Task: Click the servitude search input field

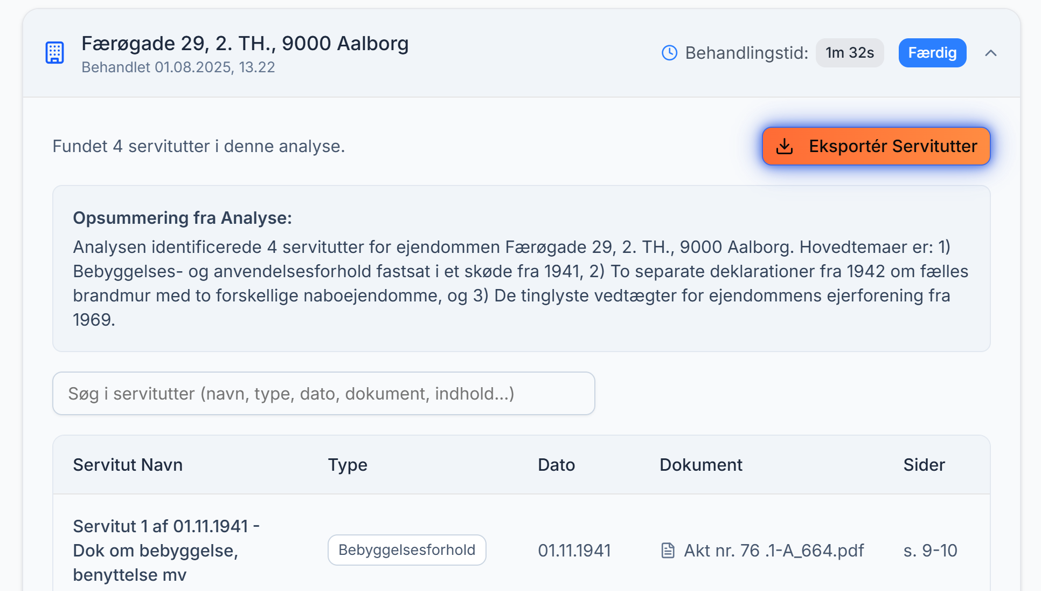Action: 323,394
